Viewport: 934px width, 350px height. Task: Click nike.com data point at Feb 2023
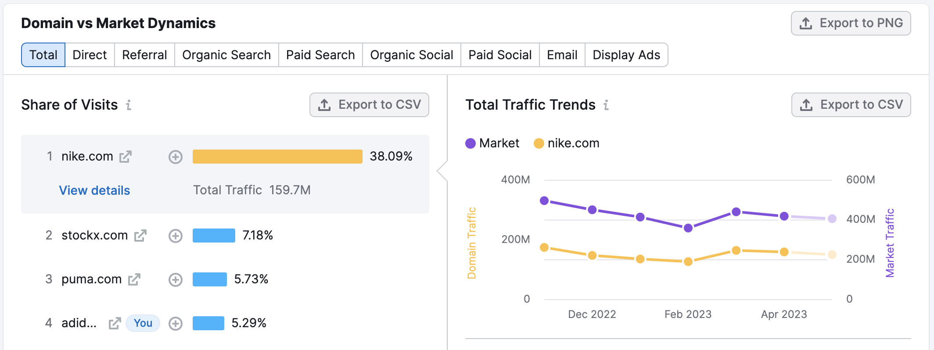pyautogui.click(x=688, y=262)
